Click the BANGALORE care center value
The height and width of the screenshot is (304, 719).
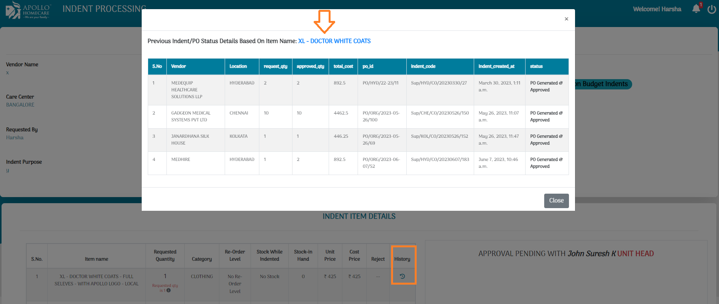[x=20, y=105]
